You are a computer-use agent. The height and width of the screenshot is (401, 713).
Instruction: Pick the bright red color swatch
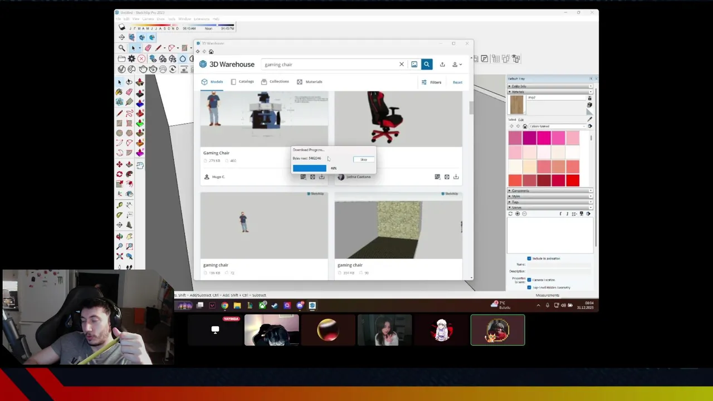pos(573,180)
